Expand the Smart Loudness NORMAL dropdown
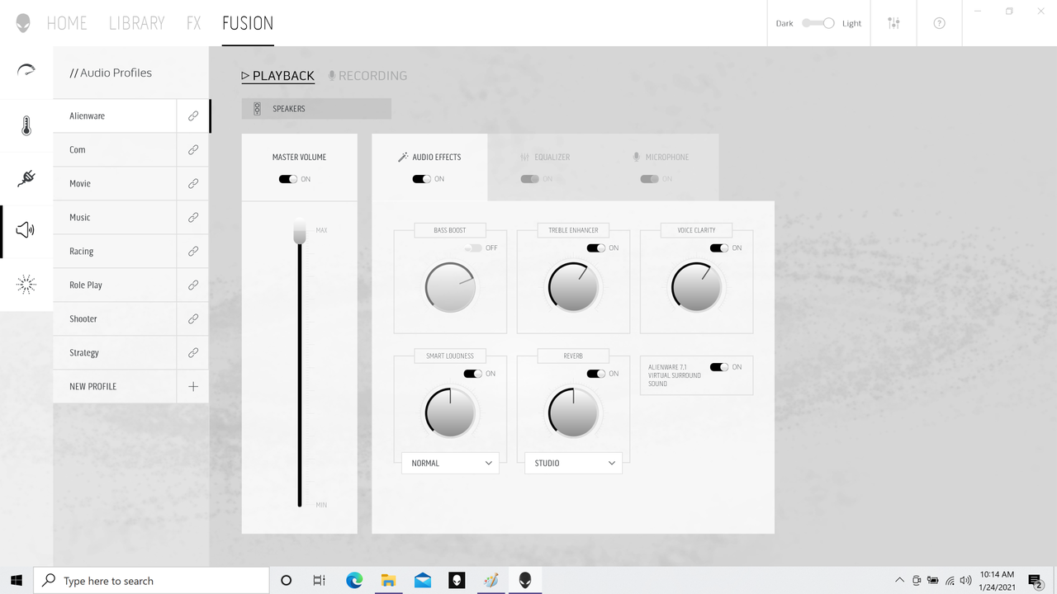The height and width of the screenshot is (594, 1057). (450, 463)
